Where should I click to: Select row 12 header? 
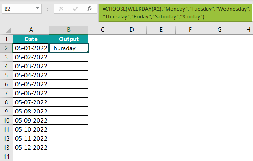pos(6,138)
